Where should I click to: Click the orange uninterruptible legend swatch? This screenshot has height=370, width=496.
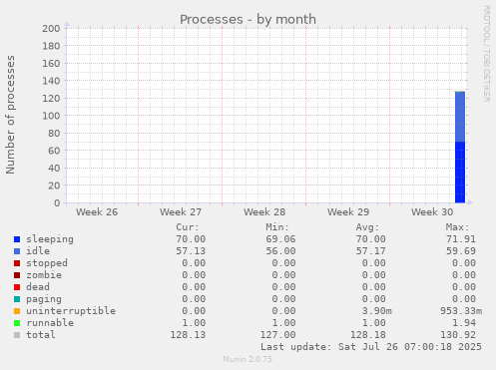click(x=17, y=311)
